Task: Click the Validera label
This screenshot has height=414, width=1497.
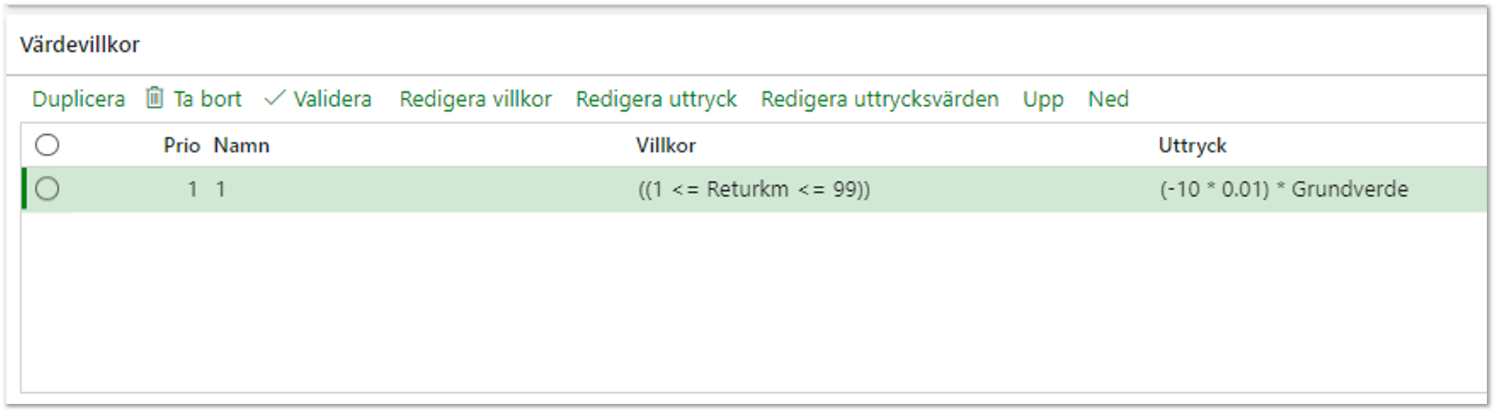Action: pos(332,99)
